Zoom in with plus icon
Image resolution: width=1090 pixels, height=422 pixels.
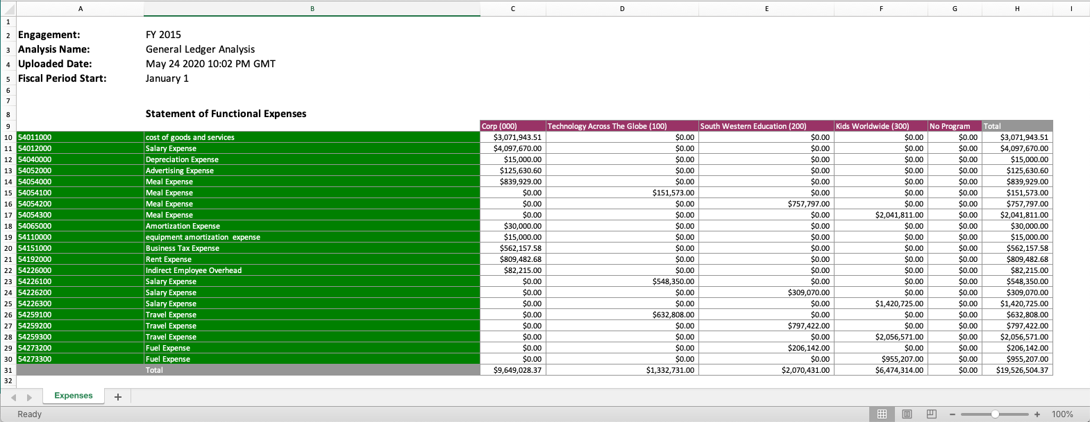point(1037,414)
